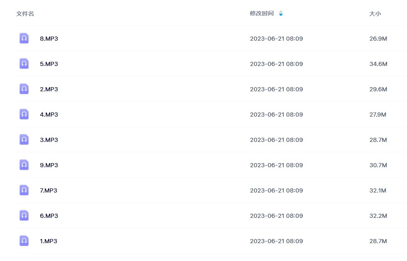Select the row with size 32.2M
Viewport: 407px width, 261px height.
[x=211, y=216]
